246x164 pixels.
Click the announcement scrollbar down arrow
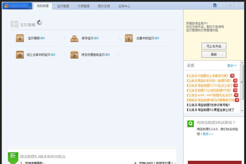click(x=242, y=111)
